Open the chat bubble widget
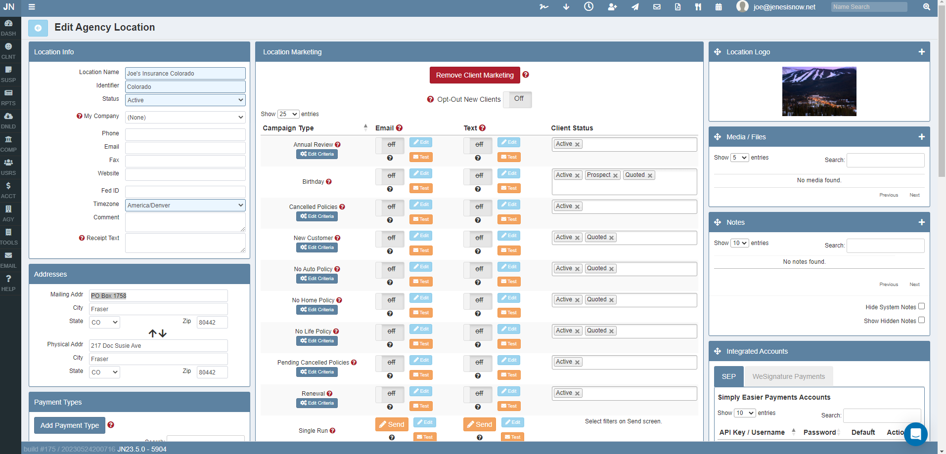The height and width of the screenshot is (454, 946). [x=915, y=434]
